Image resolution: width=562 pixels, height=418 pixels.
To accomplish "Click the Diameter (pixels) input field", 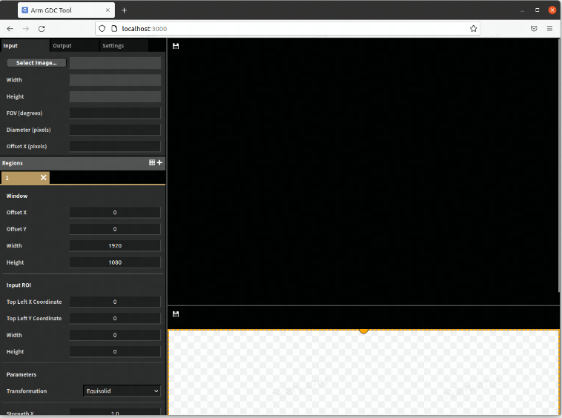I will [115, 130].
